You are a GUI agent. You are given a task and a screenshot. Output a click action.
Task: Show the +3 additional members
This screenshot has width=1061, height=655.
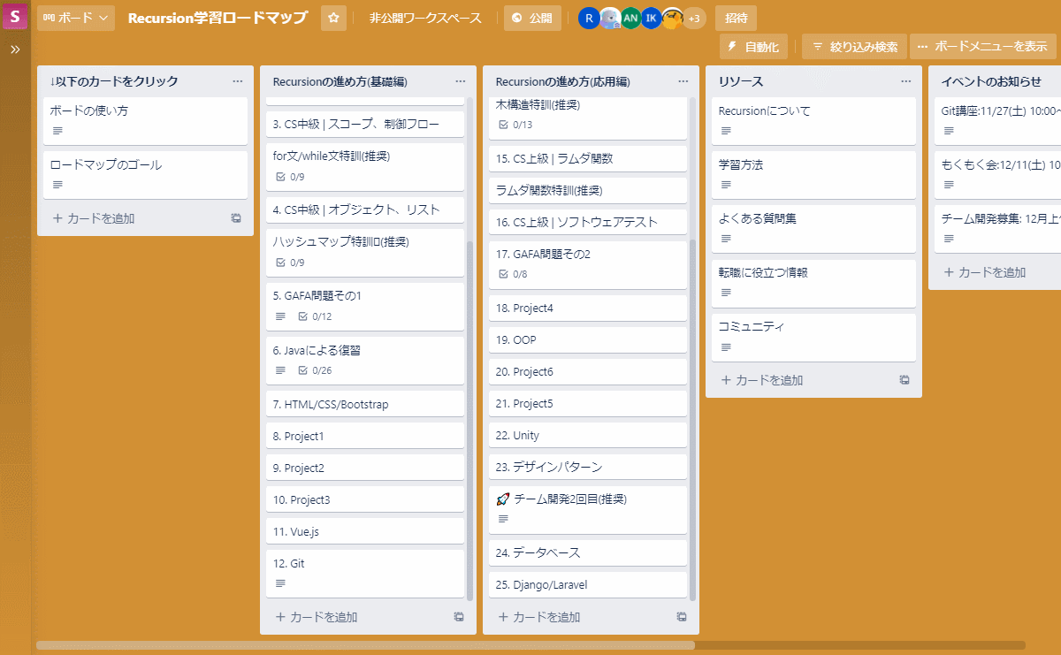tap(694, 18)
